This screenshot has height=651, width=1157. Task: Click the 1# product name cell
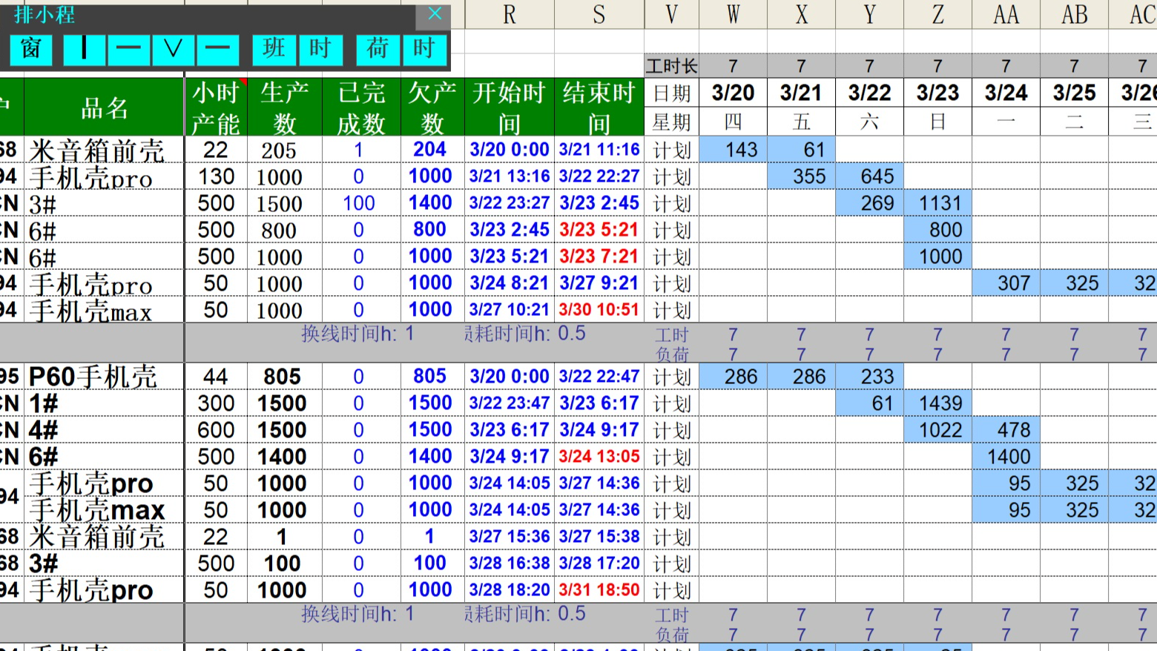[105, 403]
